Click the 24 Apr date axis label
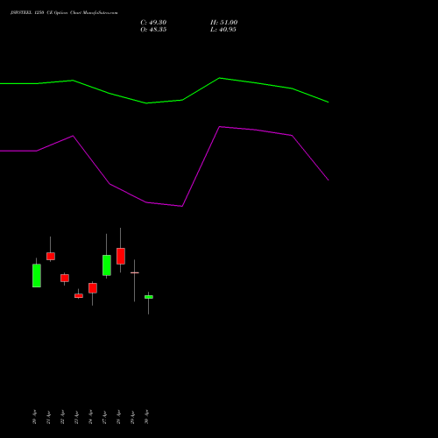Screen dimensions: 438x438 coord(90,417)
